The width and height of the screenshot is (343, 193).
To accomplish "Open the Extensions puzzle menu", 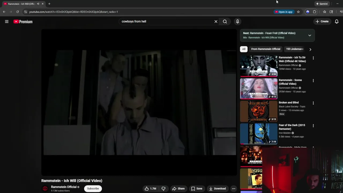I will tap(315, 12).
